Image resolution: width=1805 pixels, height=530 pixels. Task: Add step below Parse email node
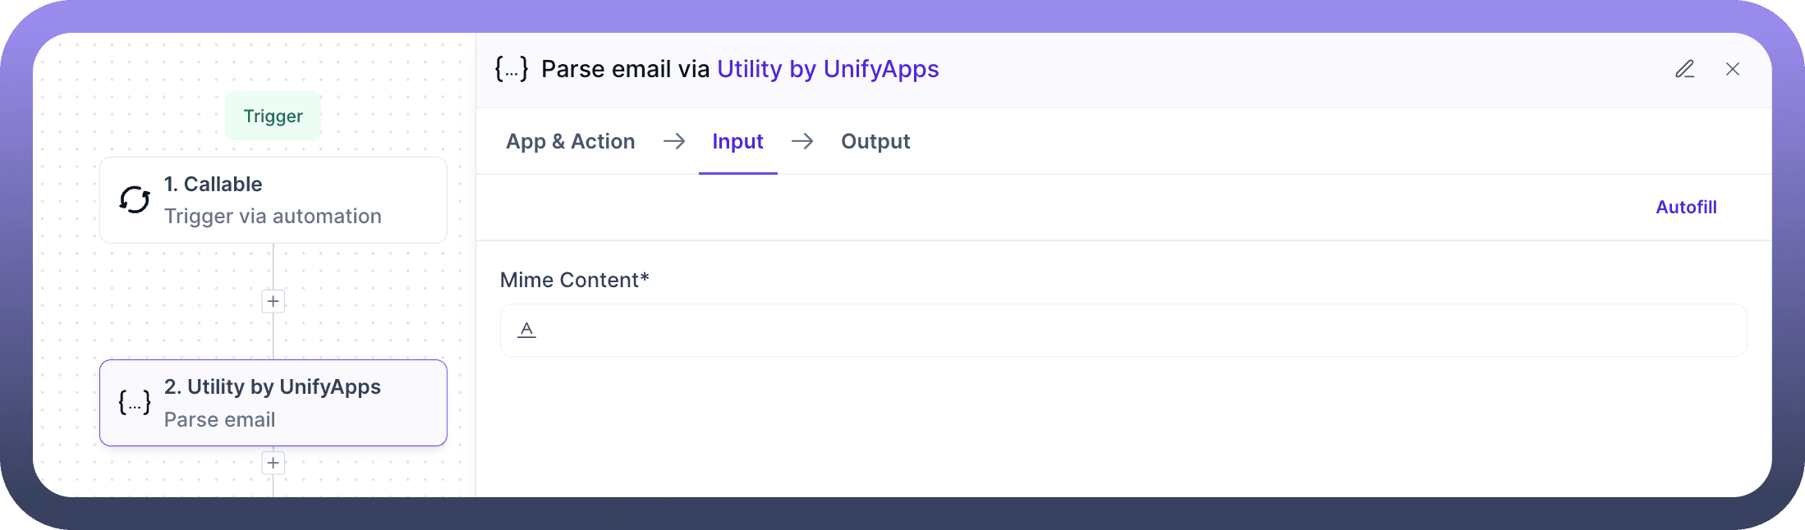273,463
